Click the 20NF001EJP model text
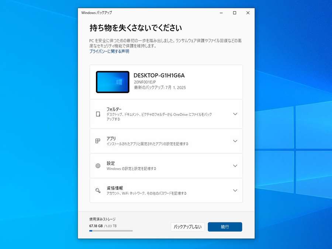This screenshot has height=249, width=332. click(145, 82)
